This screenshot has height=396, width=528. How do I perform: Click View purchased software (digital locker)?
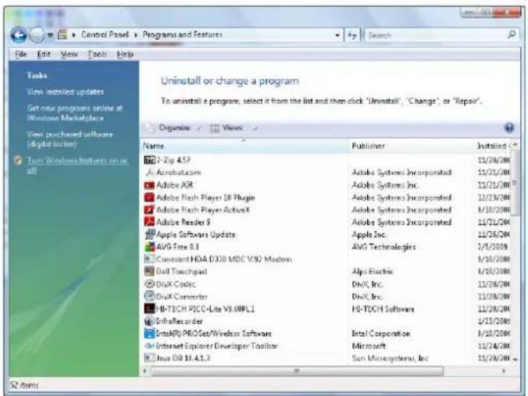[70, 139]
